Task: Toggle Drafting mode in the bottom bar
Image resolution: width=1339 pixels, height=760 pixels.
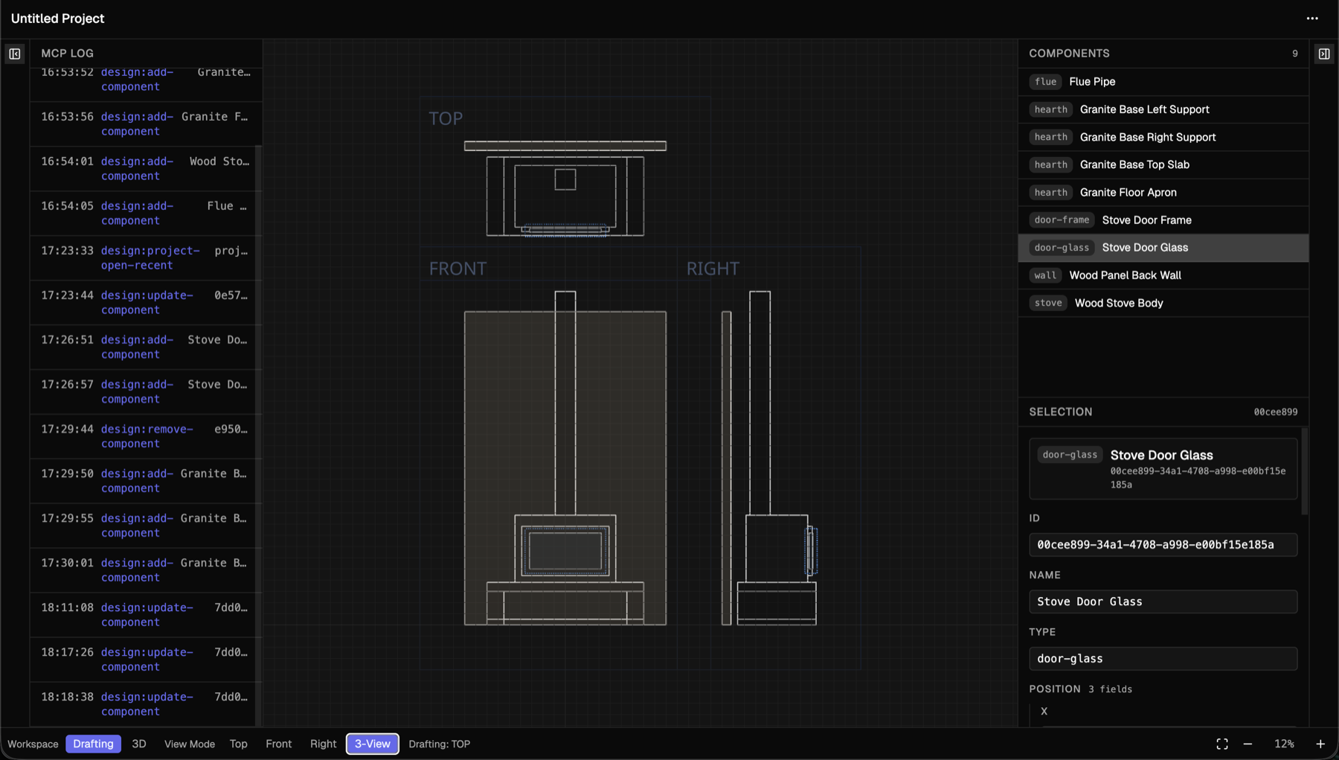Action: click(x=93, y=744)
